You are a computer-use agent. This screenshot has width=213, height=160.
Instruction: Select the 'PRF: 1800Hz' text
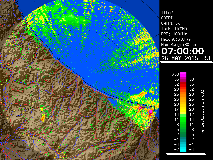[174, 34]
